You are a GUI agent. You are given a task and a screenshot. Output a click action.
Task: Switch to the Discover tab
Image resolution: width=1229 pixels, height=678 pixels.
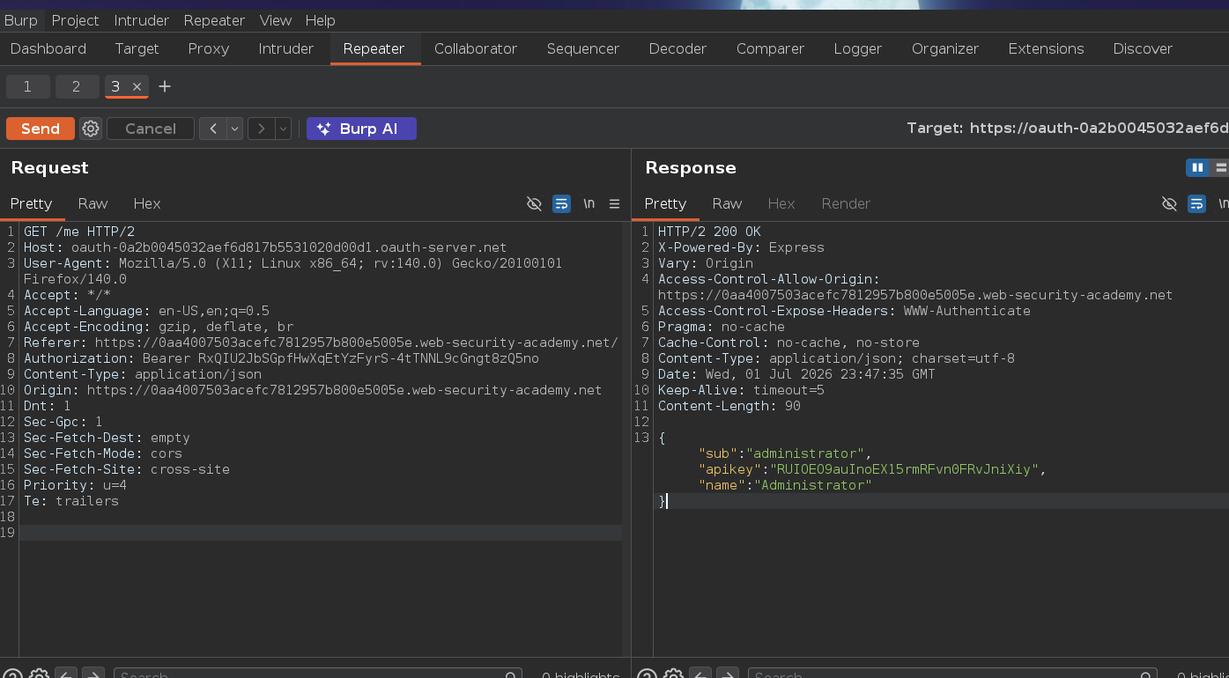(x=1143, y=48)
